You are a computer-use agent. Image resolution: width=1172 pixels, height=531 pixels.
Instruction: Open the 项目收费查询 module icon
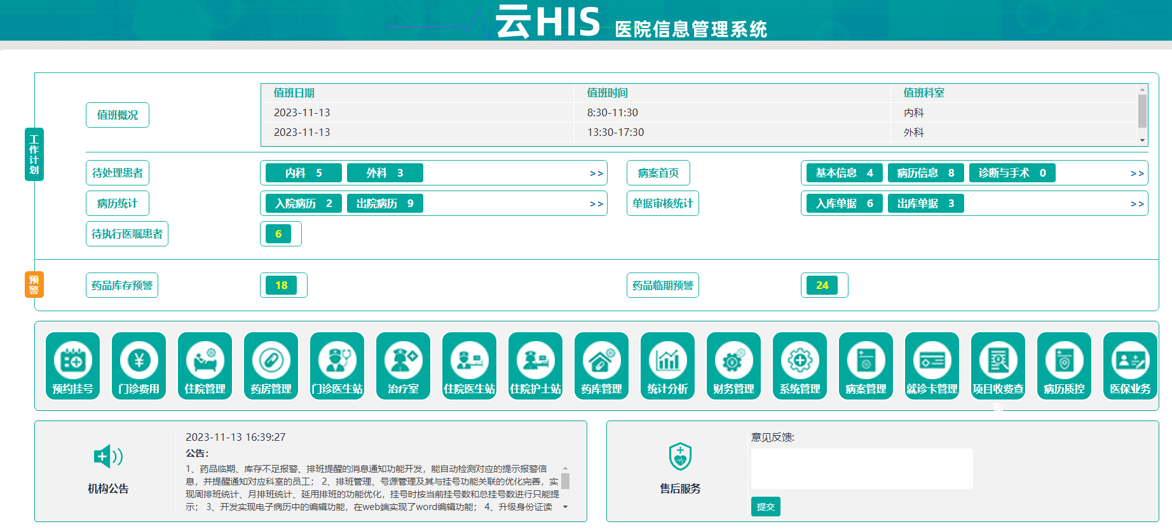pyautogui.click(x=998, y=366)
